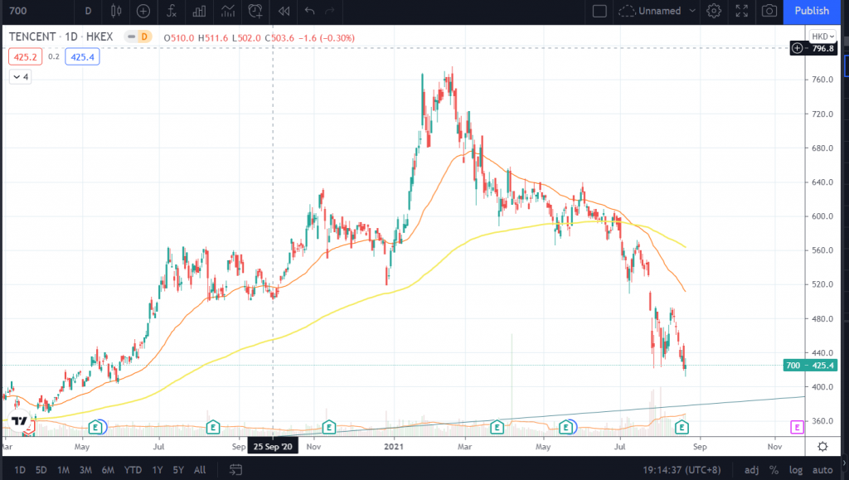Enter fullscreen mode
The height and width of the screenshot is (480, 849).
pos(741,11)
